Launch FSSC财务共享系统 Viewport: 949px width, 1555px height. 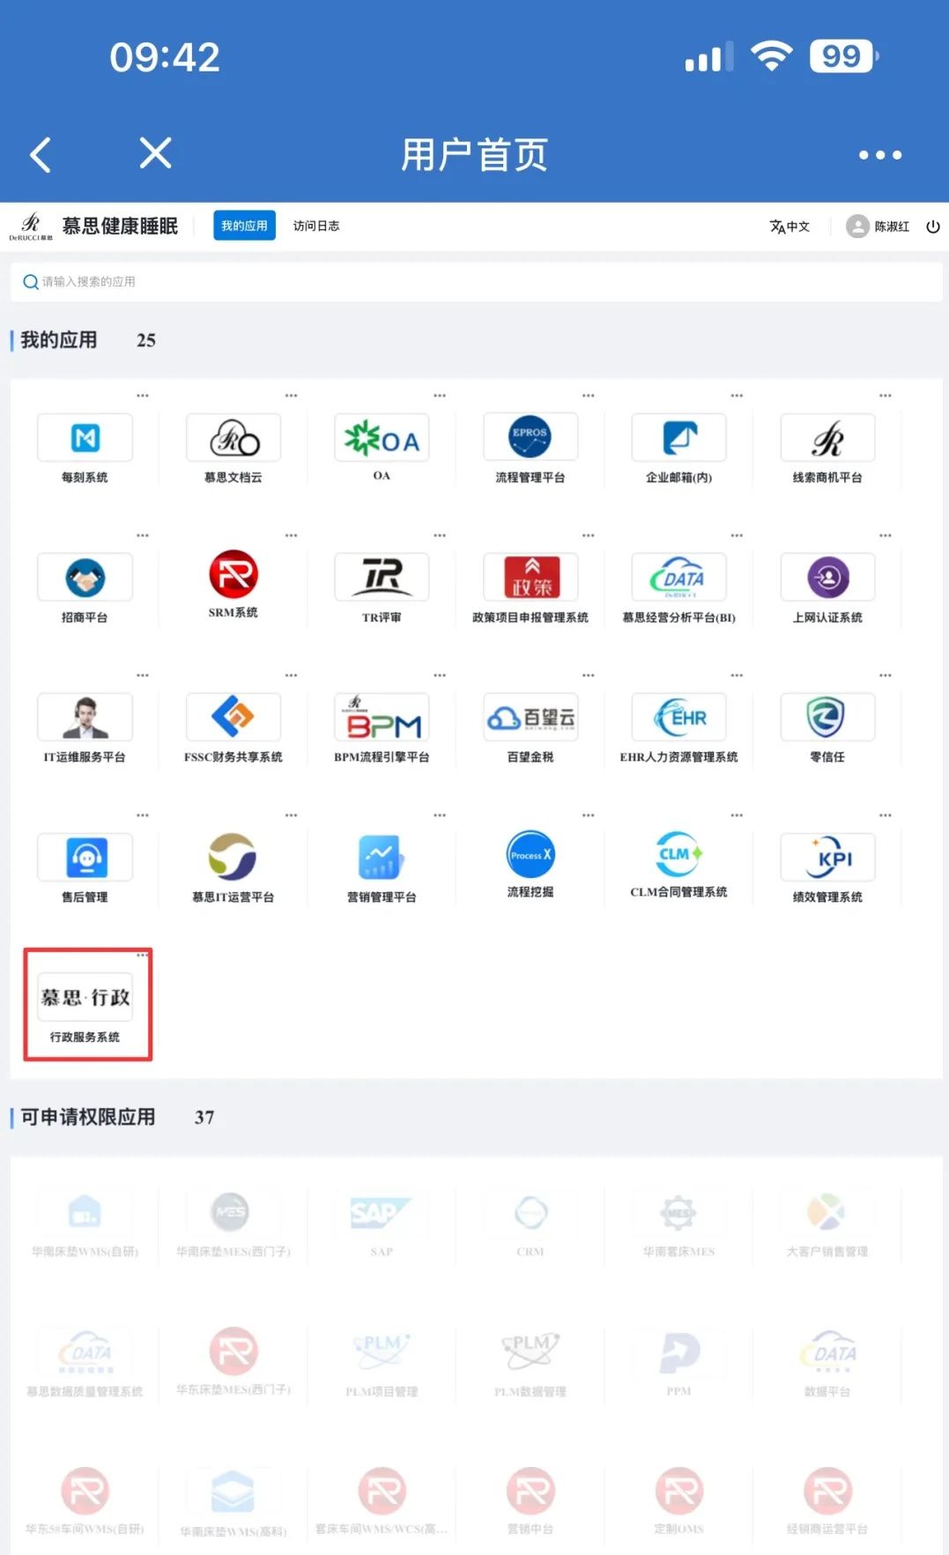point(234,718)
